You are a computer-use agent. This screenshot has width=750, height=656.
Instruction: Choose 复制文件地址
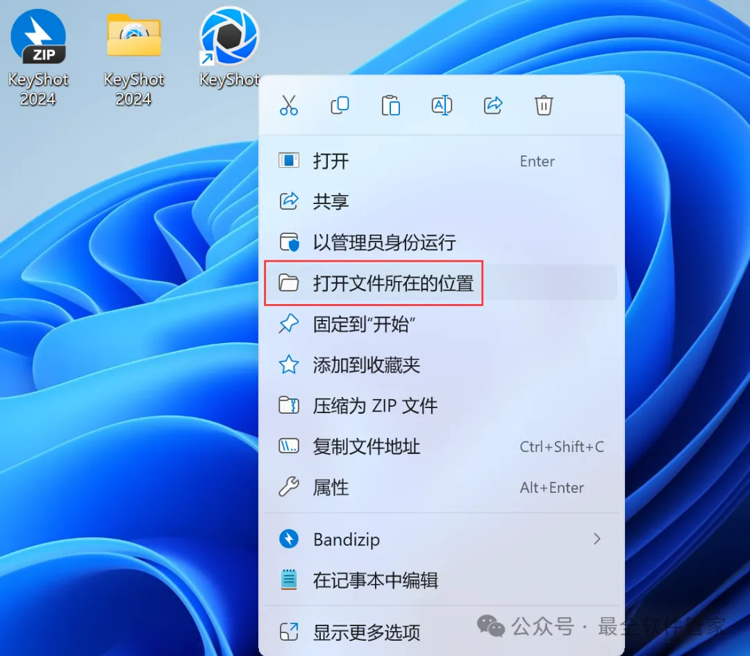(x=441, y=446)
